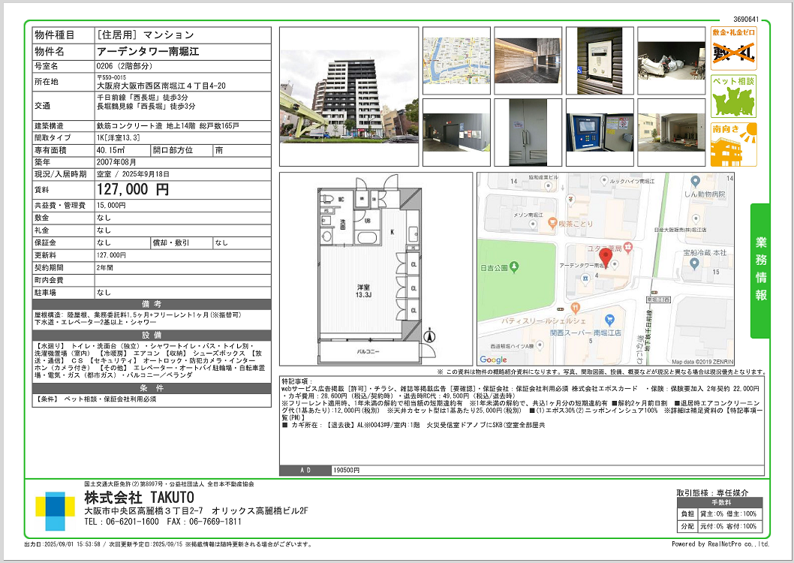Click the property name アーデンタワー南堀江
Viewport: 794px width, 563px height.
(x=147, y=52)
